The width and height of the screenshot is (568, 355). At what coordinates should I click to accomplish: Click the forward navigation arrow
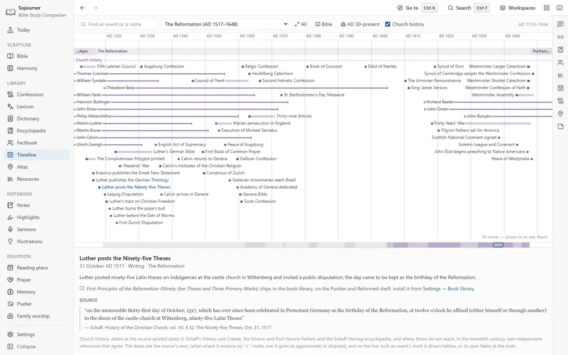(95, 7)
